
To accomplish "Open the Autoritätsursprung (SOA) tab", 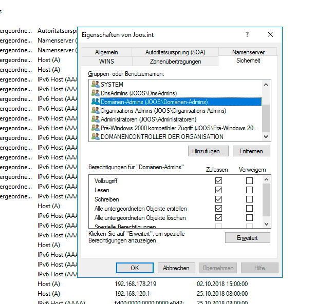I will 175,52.
